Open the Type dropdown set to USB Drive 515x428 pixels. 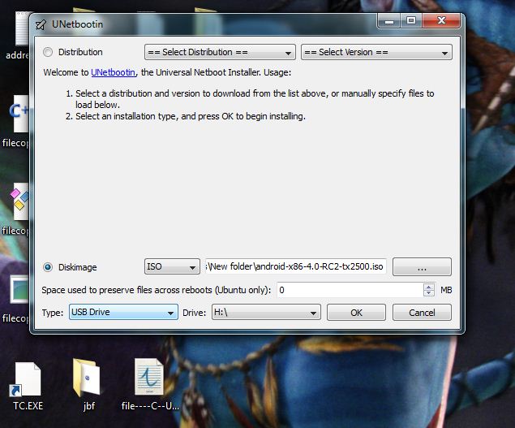(123, 312)
